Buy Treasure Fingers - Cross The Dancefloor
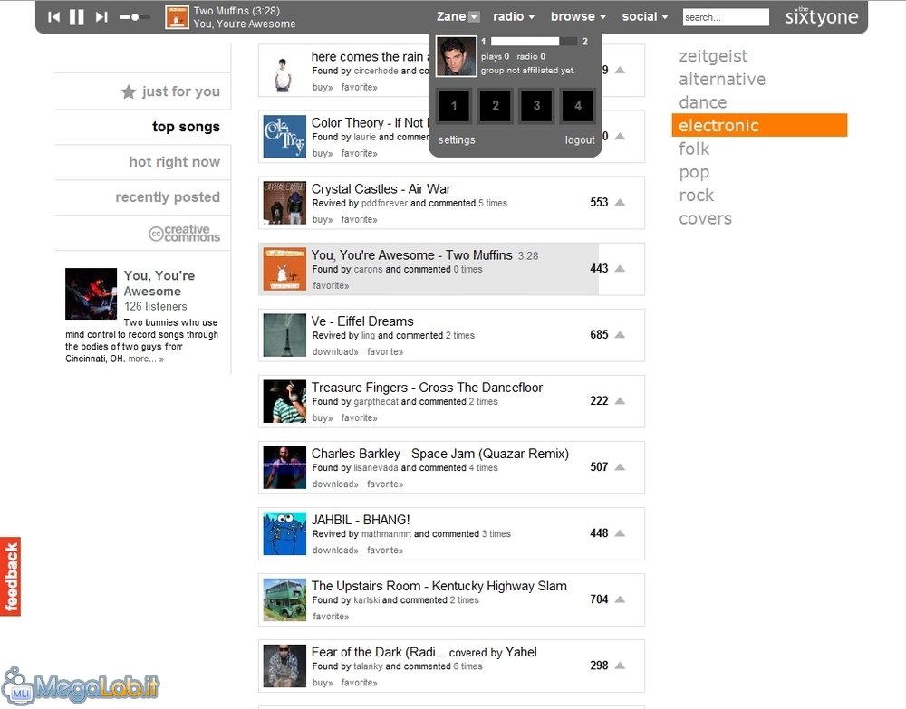Viewport: 906px width, 709px height. (323, 418)
